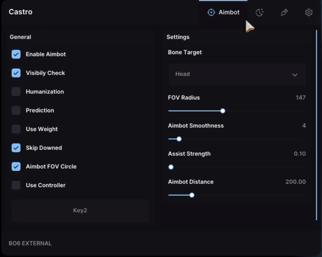Screen dimensions: 322x257
Task: Click the chevron arrow in the Head dropdown
Action: tap(295, 75)
